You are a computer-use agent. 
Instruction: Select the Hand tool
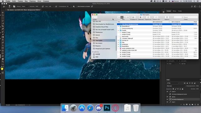point(3,59)
